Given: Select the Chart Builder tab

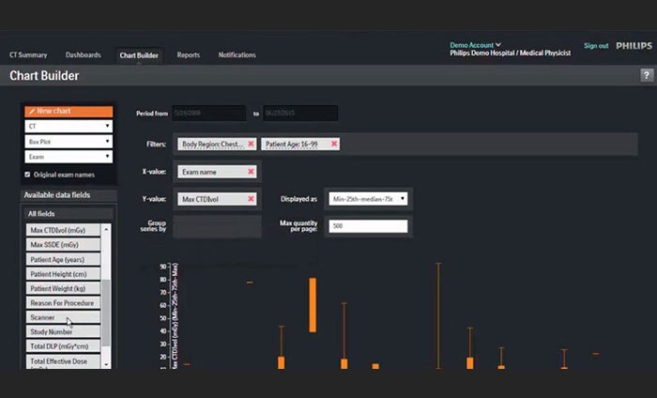Looking at the screenshot, I should point(139,55).
